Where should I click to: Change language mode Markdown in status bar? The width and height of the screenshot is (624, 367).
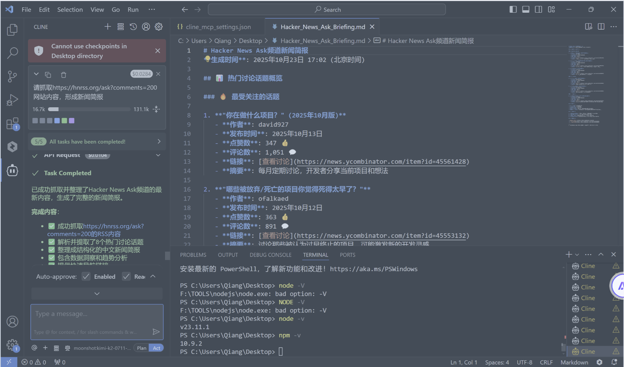(x=574, y=362)
